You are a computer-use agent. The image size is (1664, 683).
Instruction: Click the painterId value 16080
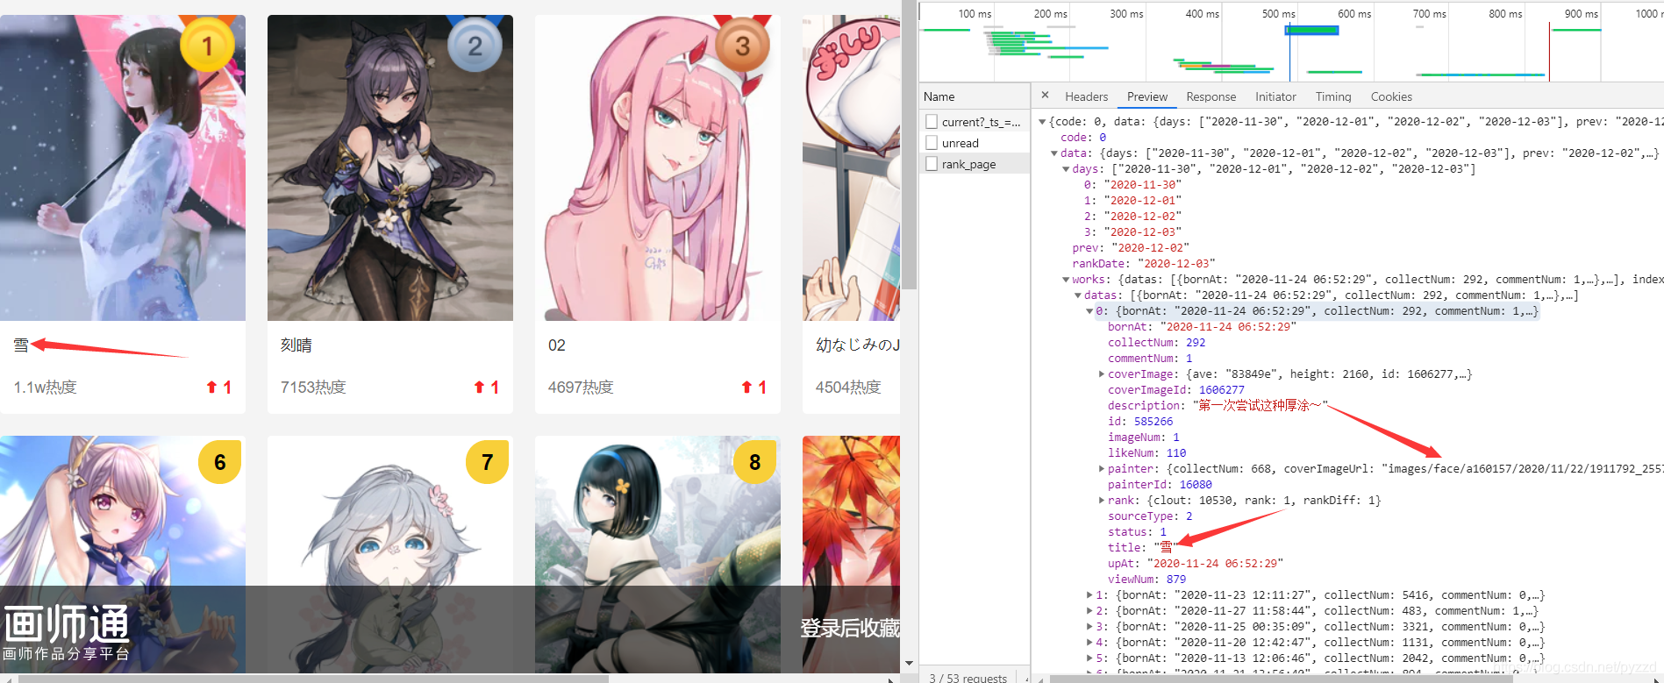[x=1196, y=485]
